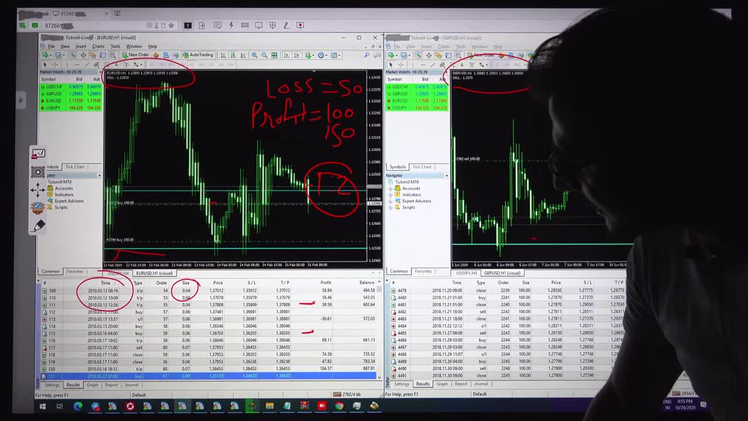Image resolution: width=748 pixels, height=421 pixels.
Task: Open AnyDesk chat icon in top bar
Action: pos(217,25)
